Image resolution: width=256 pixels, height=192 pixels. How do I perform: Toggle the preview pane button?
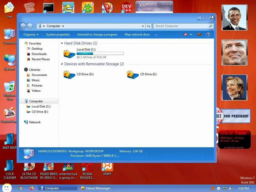click(x=199, y=34)
